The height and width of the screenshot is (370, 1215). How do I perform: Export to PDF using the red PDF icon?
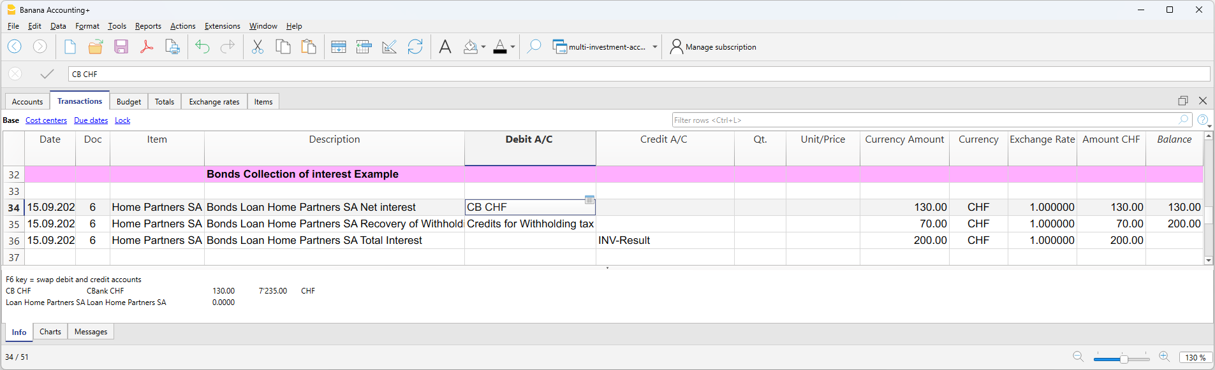pos(147,46)
